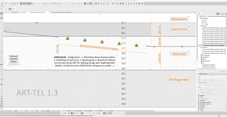Switch to the 0. EG floor plan tab
This screenshot has height=117, width=227.
[x=16, y=12]
